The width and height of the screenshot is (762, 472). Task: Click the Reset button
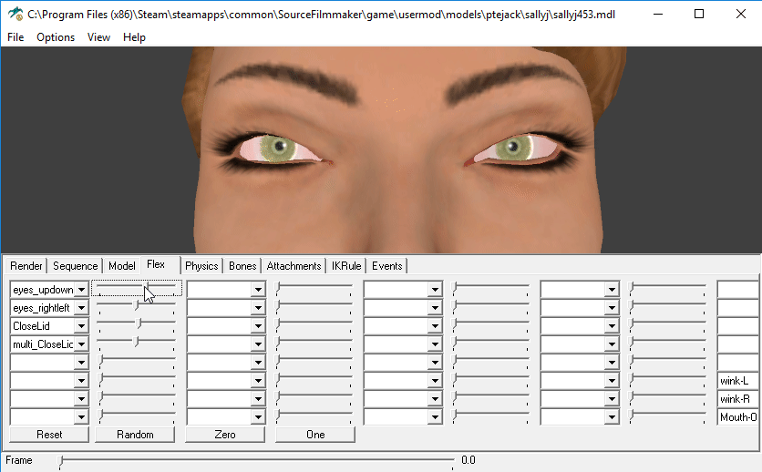(49, 435)
